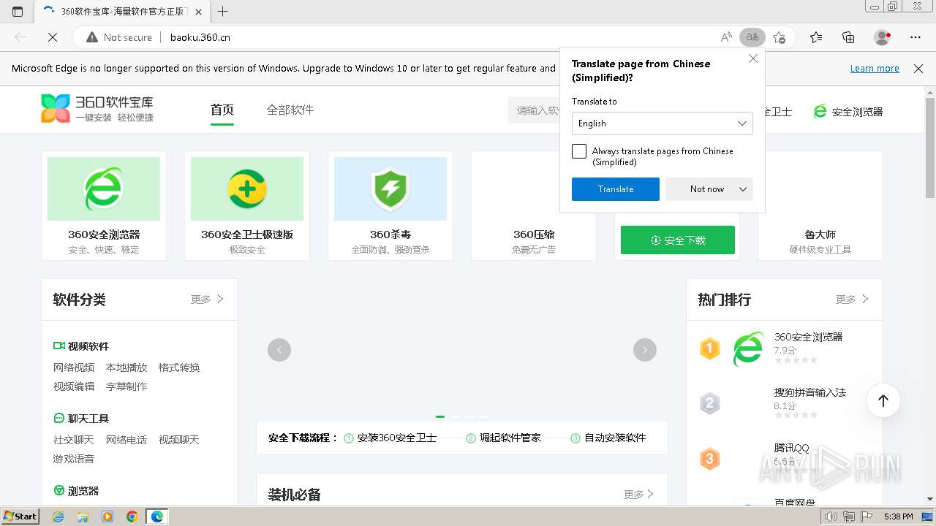Image resolution: width=936 pixels, height=526 pixels.
Task: Click 搜狗拼音输入法 in ranking list
Action: tap(810, 392)
